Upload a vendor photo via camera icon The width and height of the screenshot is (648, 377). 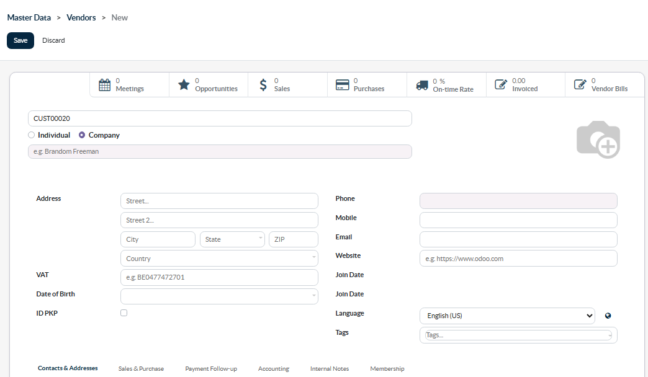[x=598, y=140]
